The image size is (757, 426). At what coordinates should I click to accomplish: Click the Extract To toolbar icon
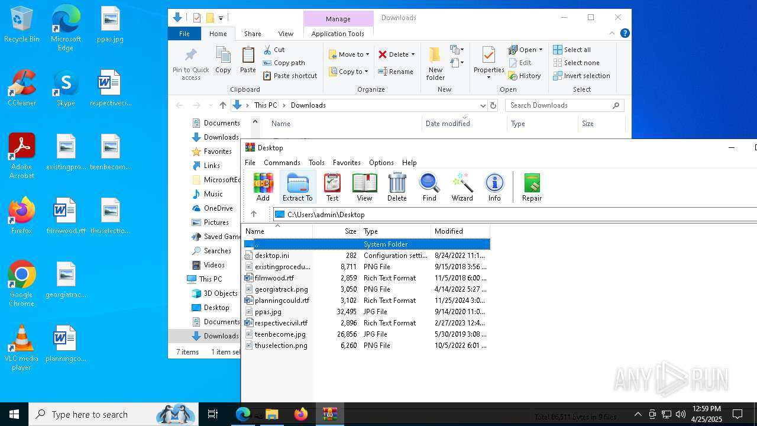pyautogui.click(x=297, y=187)
